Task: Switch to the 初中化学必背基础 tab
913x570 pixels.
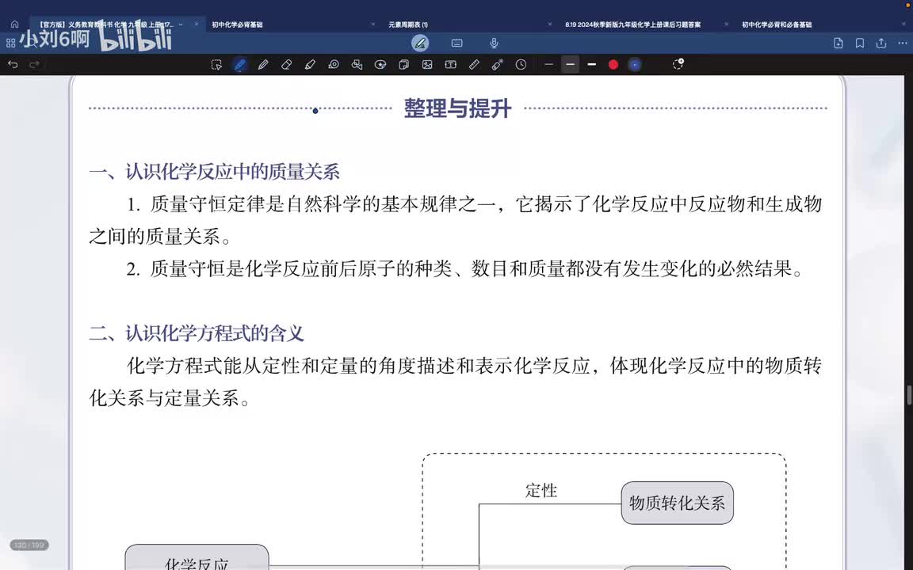Action: point(237,25)
